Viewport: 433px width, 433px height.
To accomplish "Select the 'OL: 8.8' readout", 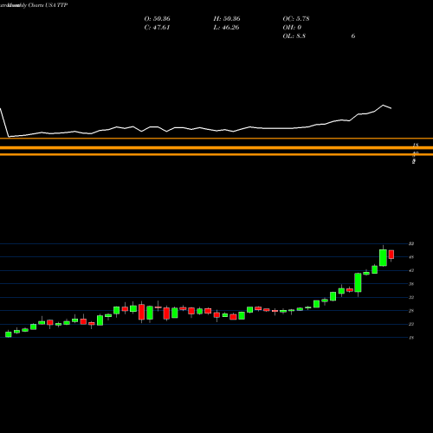I will tap(294, 36).
